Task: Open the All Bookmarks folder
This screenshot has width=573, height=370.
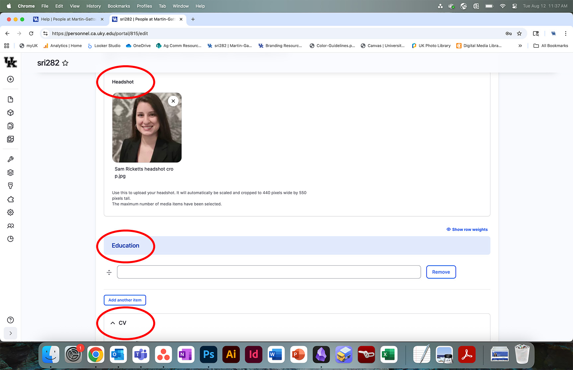Action: (551, 46)
